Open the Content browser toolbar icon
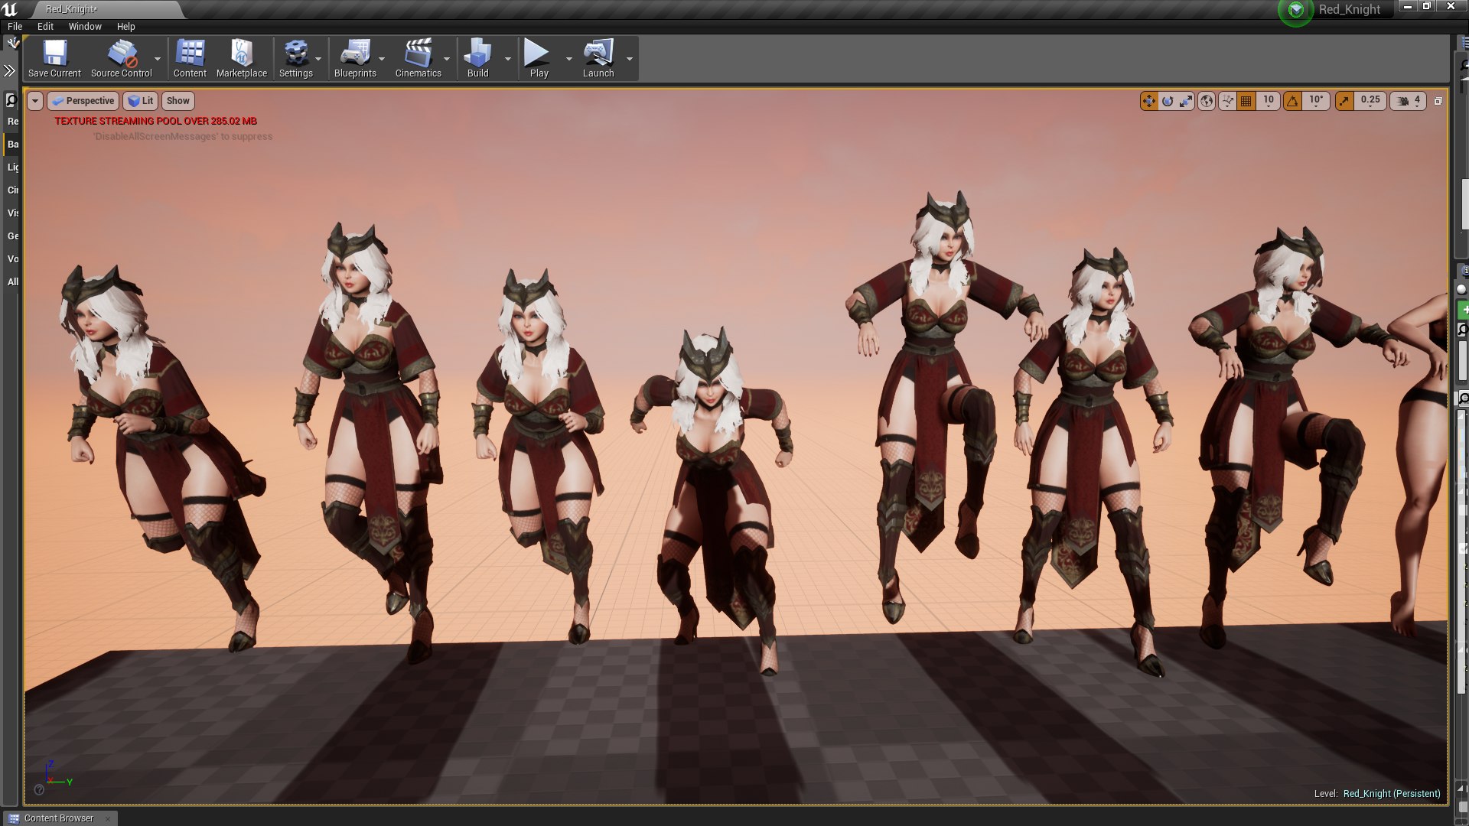This screenshot has height=826, width=1469. (190, 59)
